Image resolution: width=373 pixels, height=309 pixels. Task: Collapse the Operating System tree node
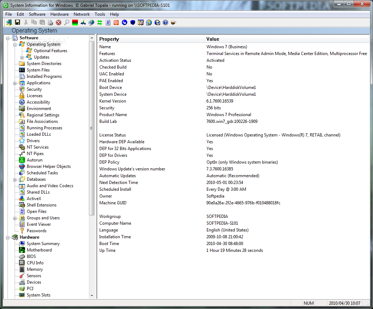14,44
